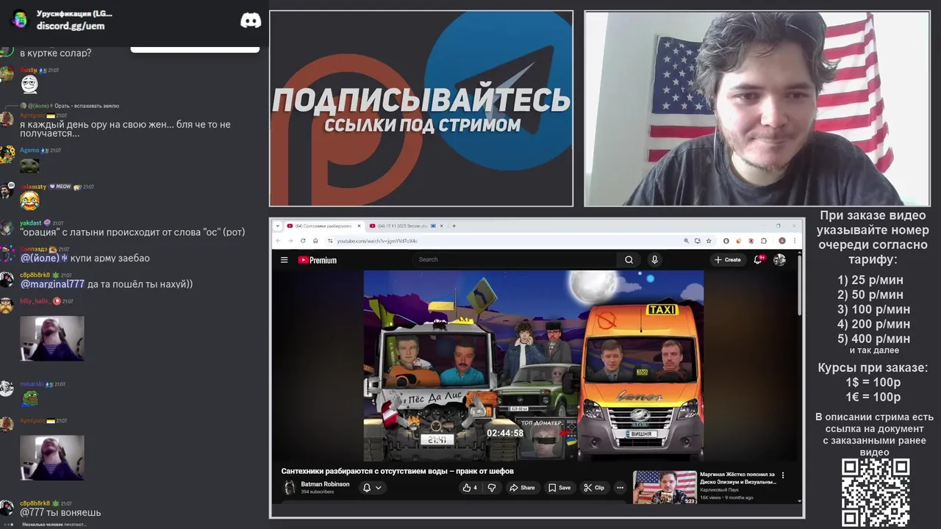Open YouTube account avatar menu
The width and height of the screenshot is (941, 529).
[x=779, y=259]
